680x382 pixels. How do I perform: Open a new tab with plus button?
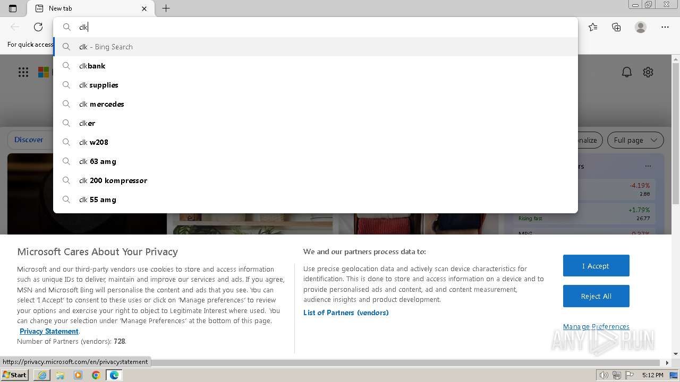(x=166, y=8)
